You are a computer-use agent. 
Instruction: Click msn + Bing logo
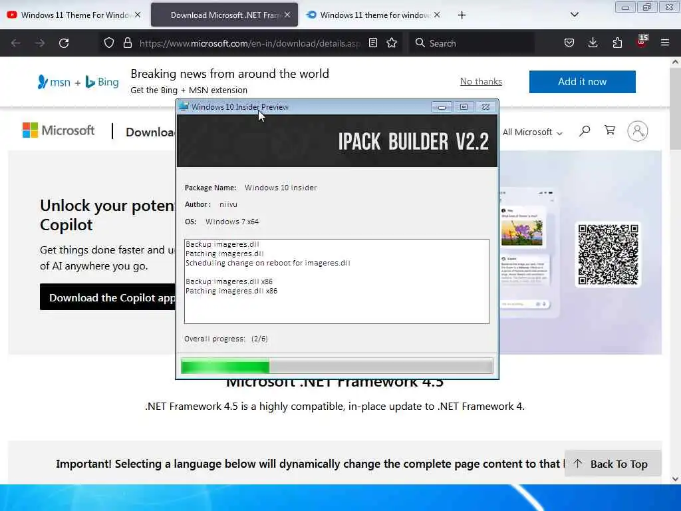78,82
